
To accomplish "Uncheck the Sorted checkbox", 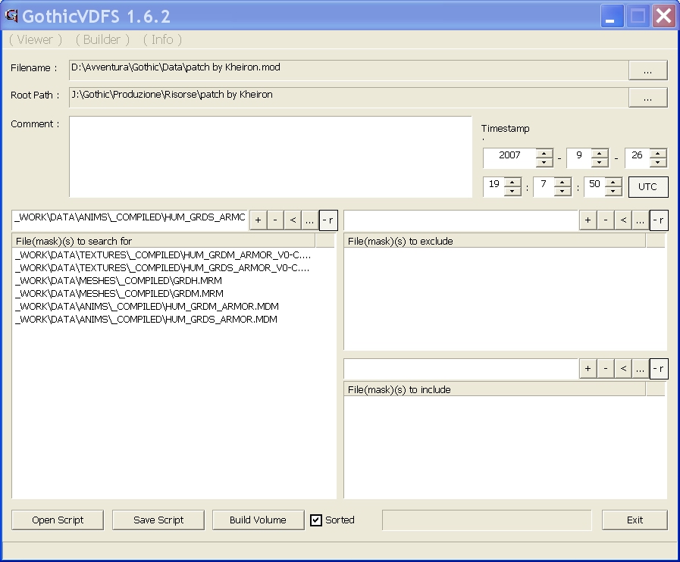I will (x=316, y=520).
